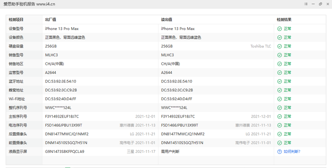Click the question mark icon beside 如何判断?
The image size is (332, 168).
coord(280,152)
